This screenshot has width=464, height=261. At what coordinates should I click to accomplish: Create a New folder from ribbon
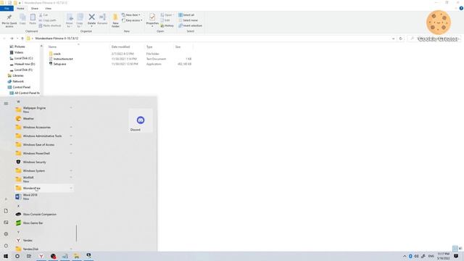(x=115, y=20)
